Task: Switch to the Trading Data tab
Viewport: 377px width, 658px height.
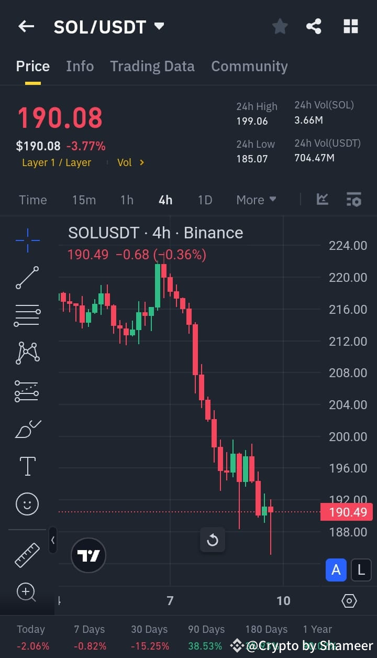Action: pyautogui.click(x=152, y=66)
